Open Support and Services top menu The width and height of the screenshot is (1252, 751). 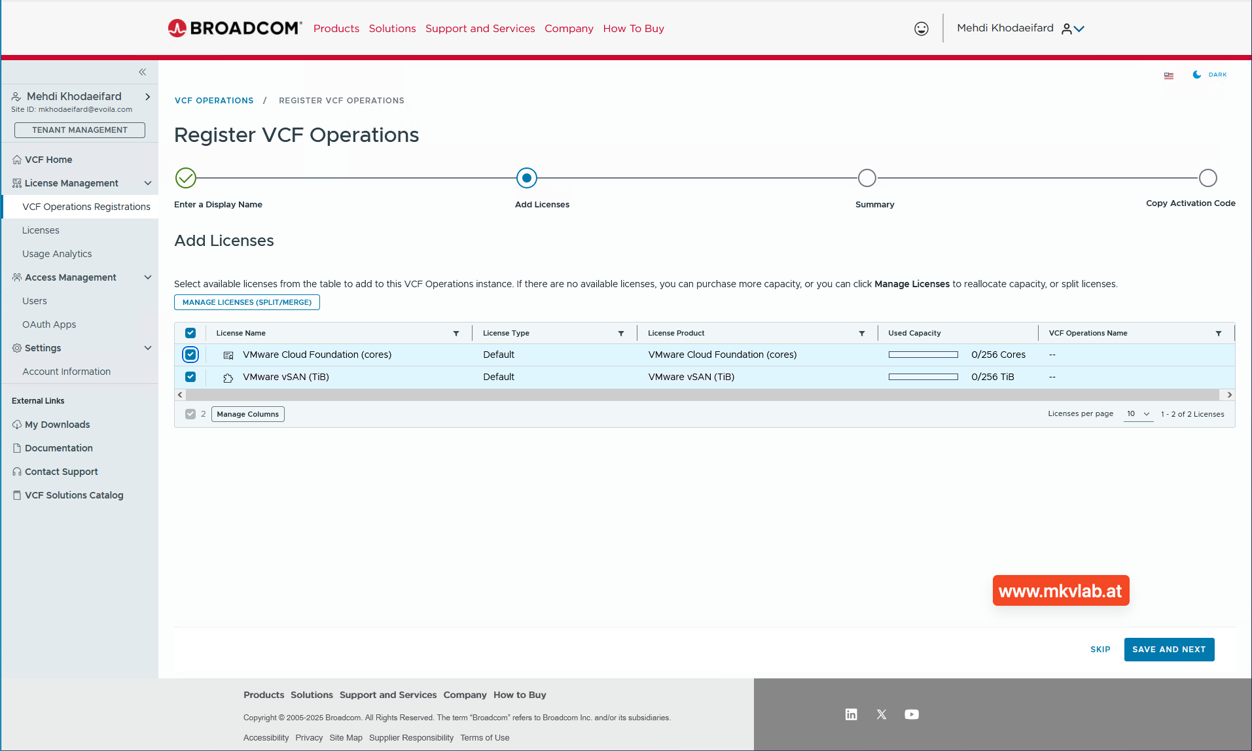[480, 29]
